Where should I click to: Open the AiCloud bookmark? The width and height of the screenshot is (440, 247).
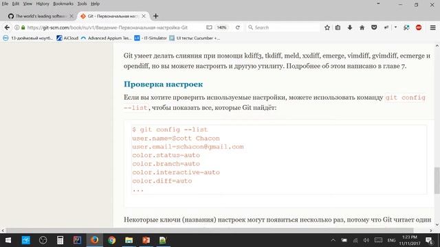67,38
